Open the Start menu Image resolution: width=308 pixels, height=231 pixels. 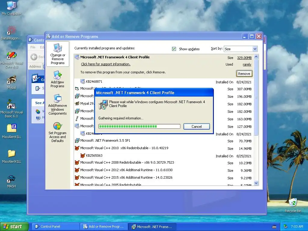coord(14,226)
